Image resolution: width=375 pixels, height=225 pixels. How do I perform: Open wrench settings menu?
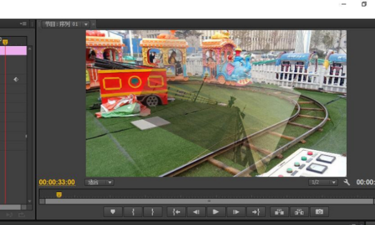click(347, 182)
